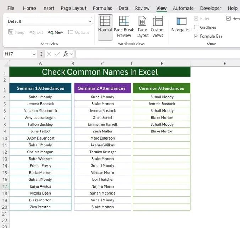Open the Insert tab

click(48, 8)
